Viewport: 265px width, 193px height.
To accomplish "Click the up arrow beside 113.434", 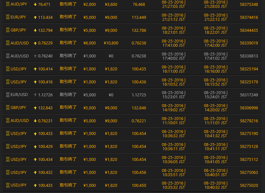I will point(35,17).
